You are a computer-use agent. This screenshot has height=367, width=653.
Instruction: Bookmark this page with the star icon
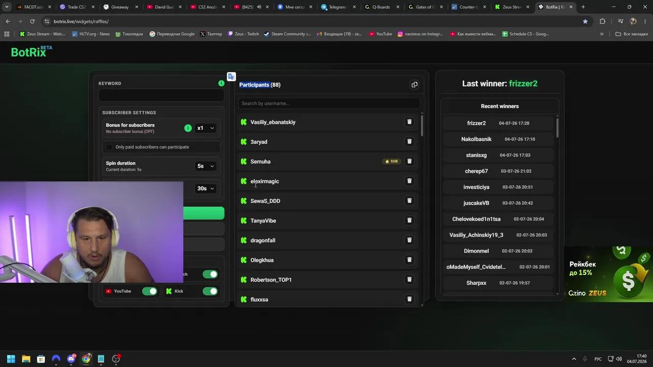[585, 21]
